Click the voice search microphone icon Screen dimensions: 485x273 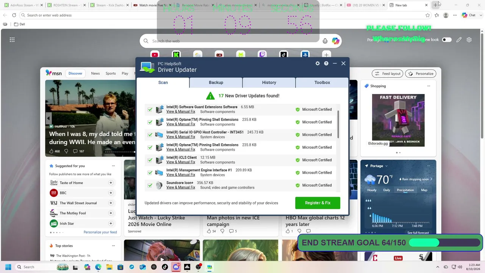tap(325, 41)
